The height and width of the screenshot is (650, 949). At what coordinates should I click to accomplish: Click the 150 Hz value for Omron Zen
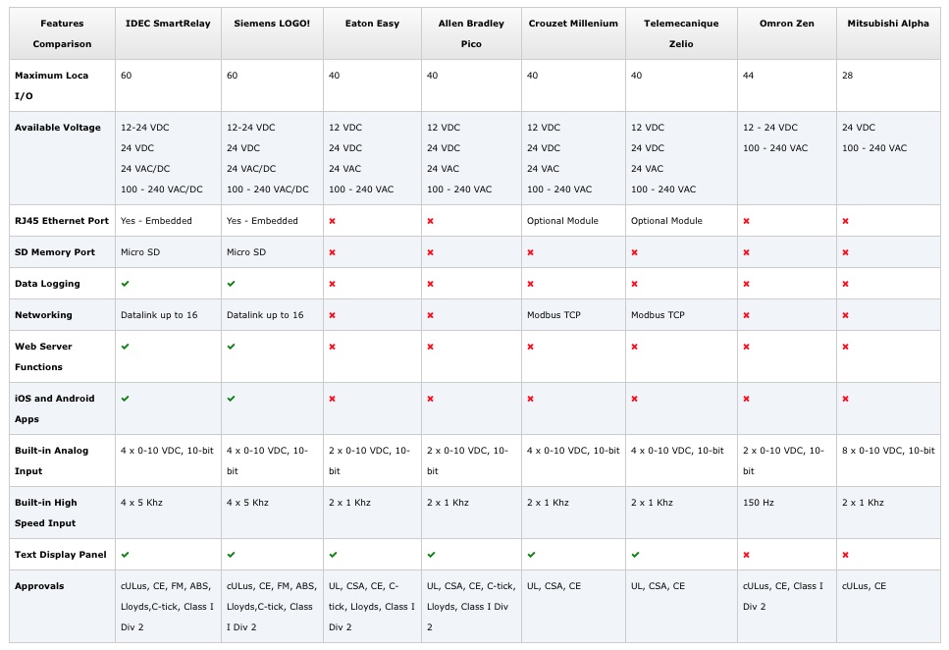pyautogui.click(x=759, y=502)
